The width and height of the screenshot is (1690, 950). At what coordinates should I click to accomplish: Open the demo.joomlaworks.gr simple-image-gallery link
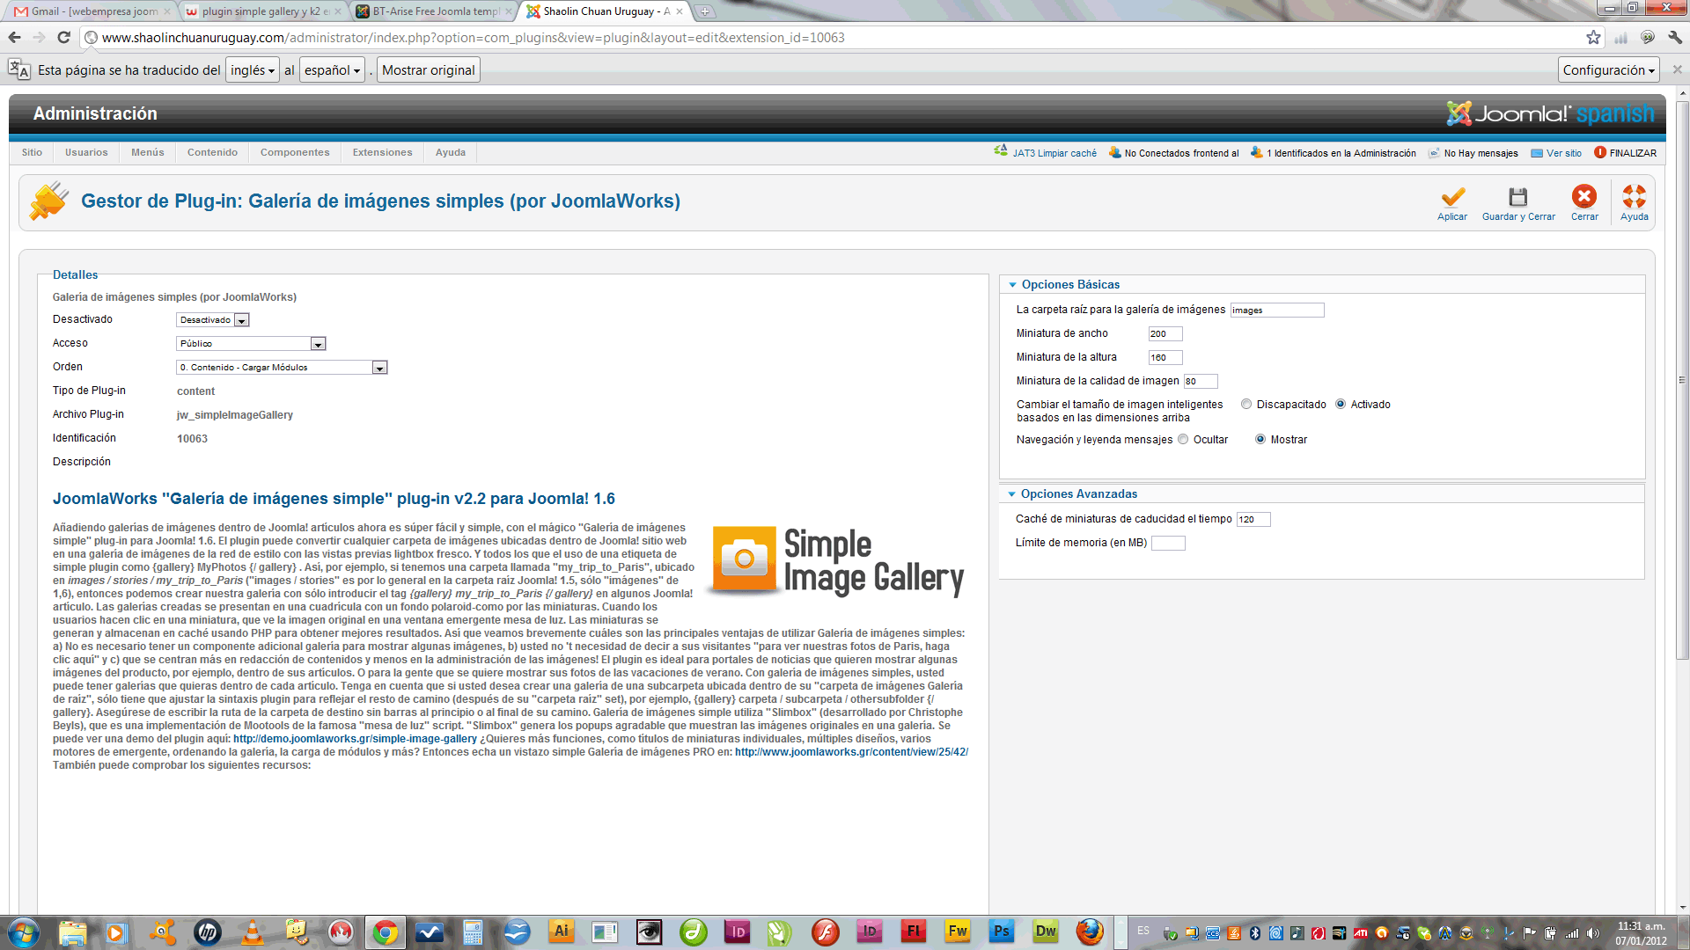(355, 739)
